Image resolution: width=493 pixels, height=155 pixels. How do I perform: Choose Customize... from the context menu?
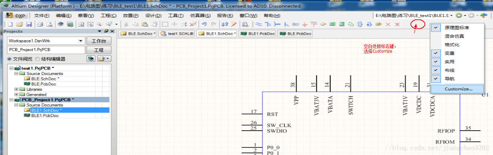pyautogui.click(x=458, y=89)
